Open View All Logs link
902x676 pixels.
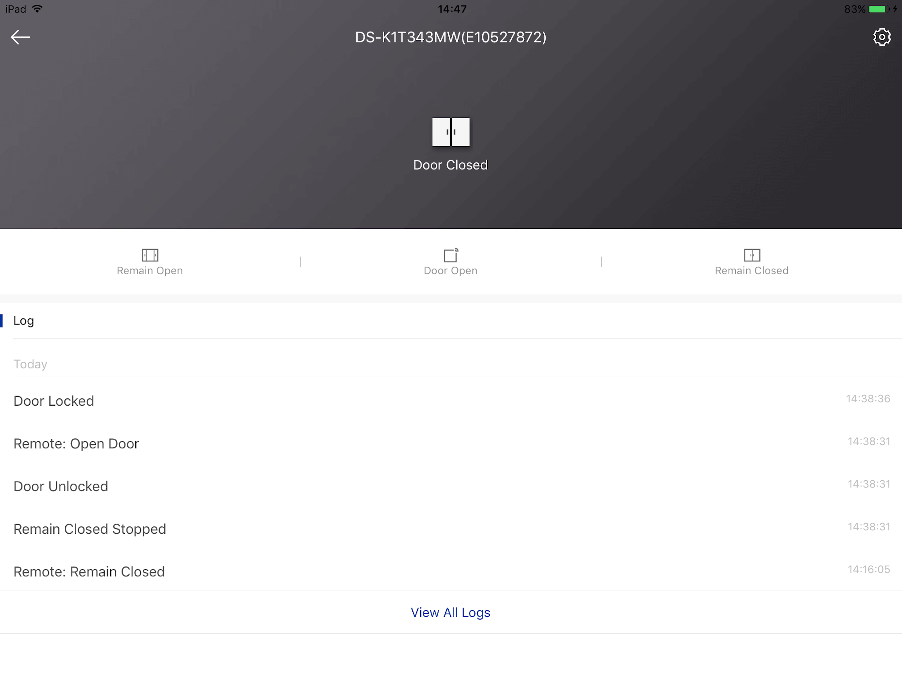coord(450,612)
